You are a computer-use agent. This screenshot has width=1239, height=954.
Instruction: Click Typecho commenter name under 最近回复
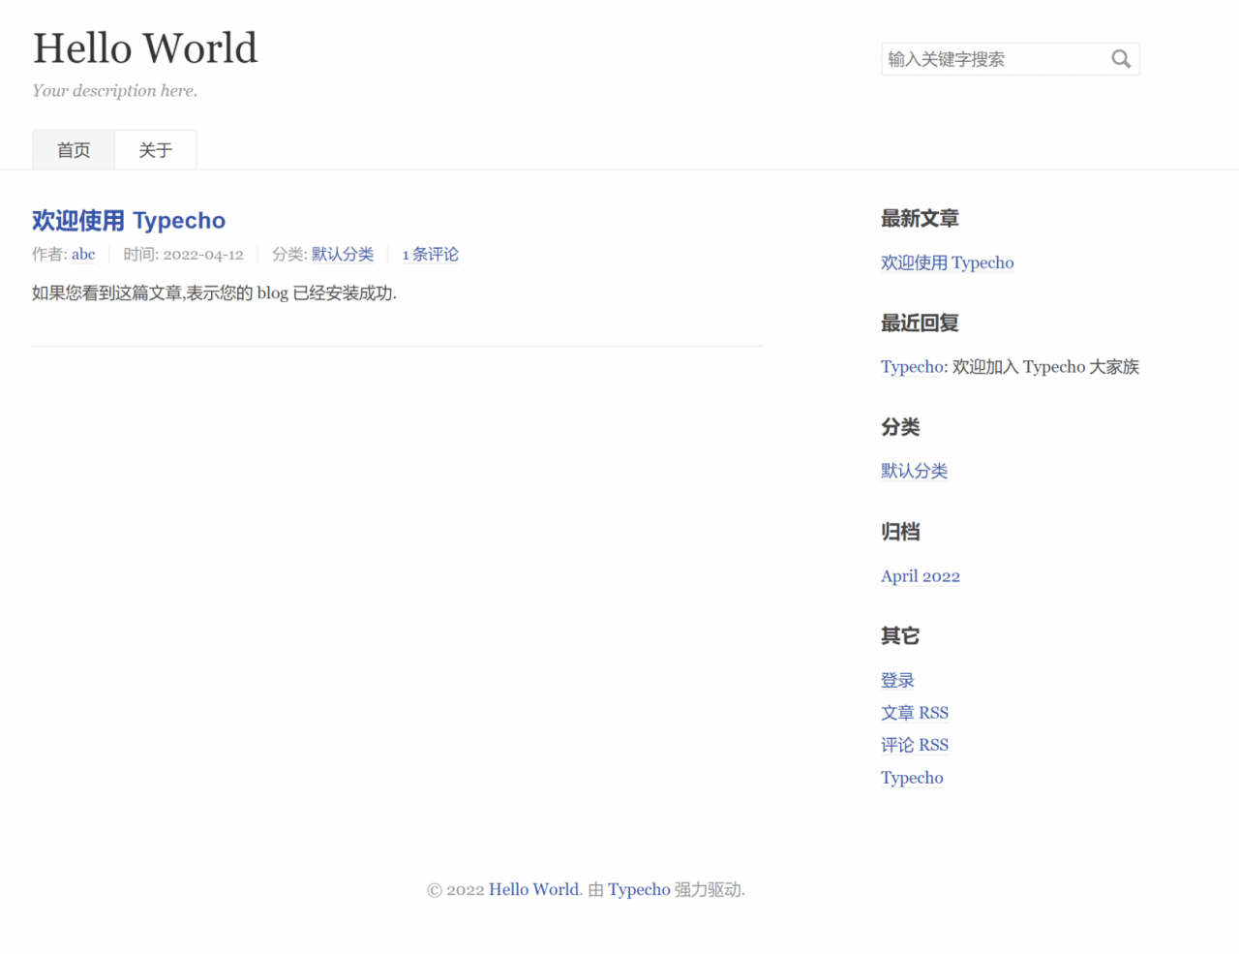(x=913, y=367)
